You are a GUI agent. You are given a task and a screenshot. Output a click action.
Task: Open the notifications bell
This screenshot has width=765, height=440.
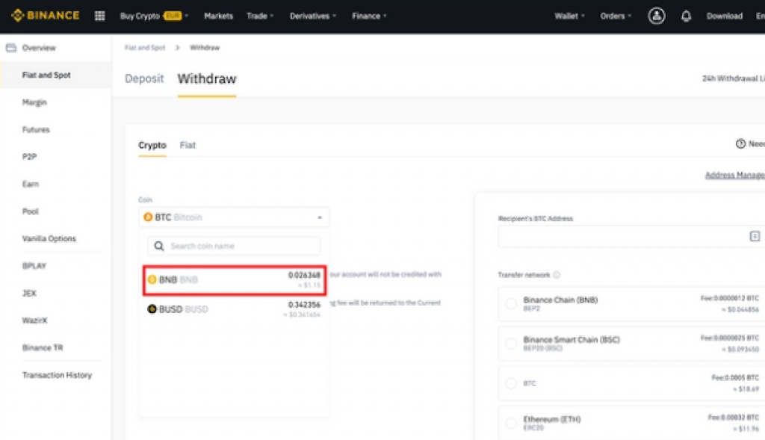coord(686,16)
